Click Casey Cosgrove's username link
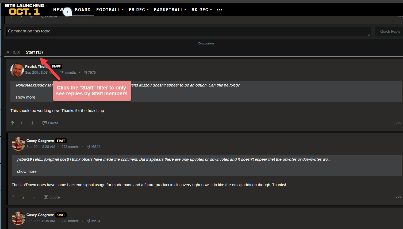403x229 pixels. 40,140
